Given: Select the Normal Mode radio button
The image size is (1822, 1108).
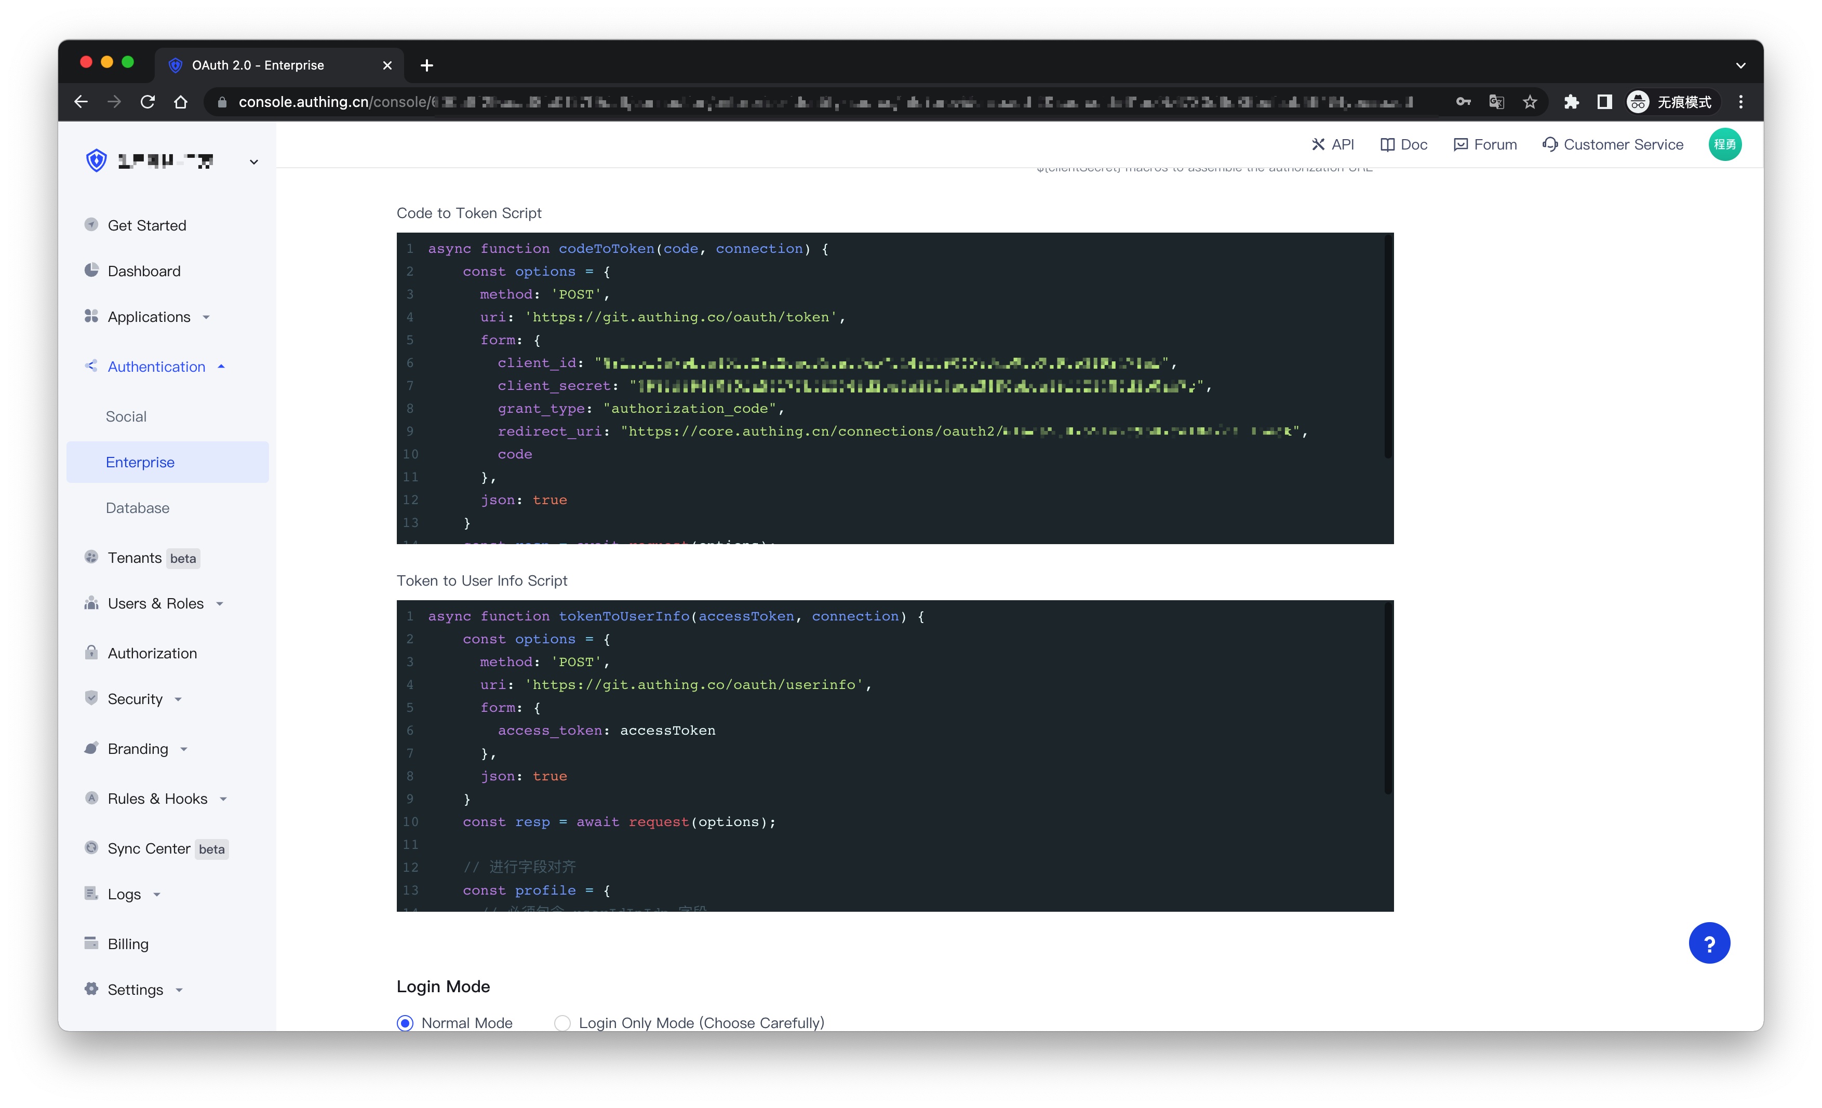Looking at the screenshot, I should 405,1023.
